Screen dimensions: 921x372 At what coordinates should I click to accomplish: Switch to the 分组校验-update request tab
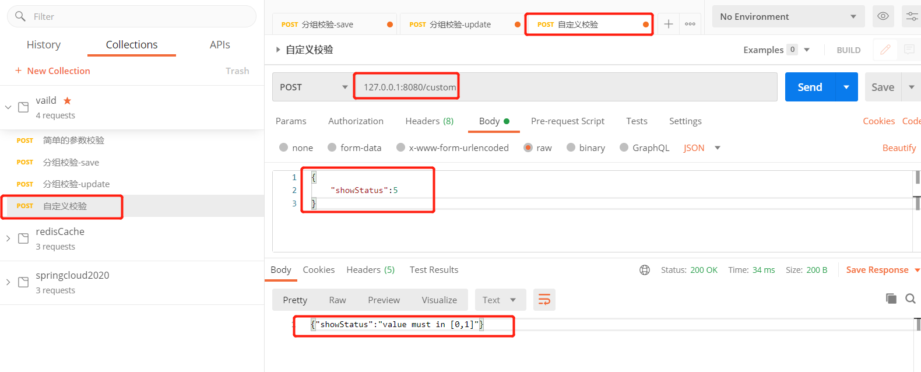coord(462,24)
